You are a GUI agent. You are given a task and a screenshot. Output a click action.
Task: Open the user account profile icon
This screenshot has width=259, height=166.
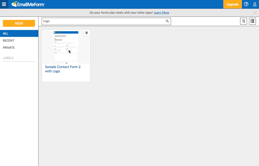[255, 4]
